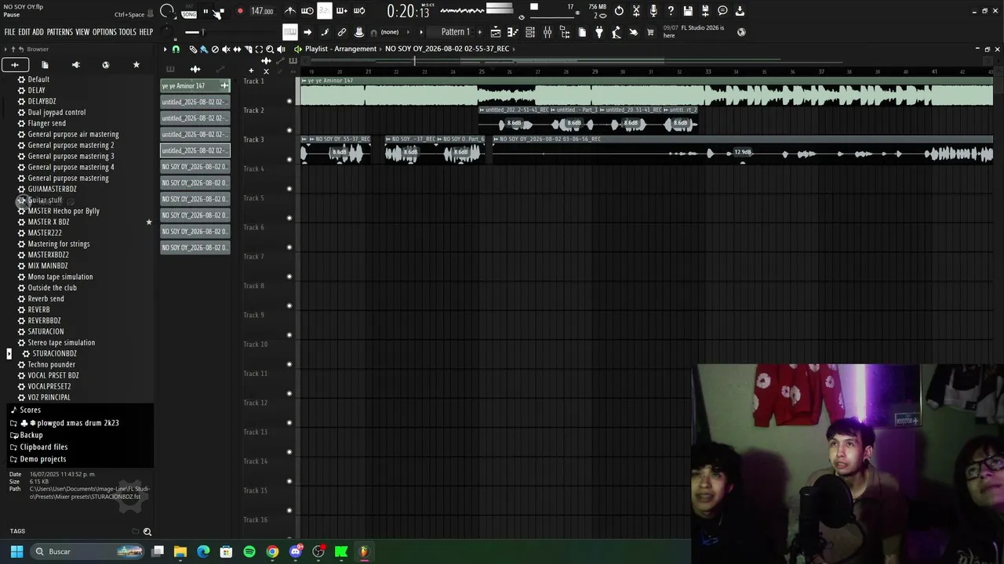Select the 'ye ye Aminor 147' clip in picker
The width and height of the screenshot is (1004, 564).
pyautogui.click(x=195, y=85)
